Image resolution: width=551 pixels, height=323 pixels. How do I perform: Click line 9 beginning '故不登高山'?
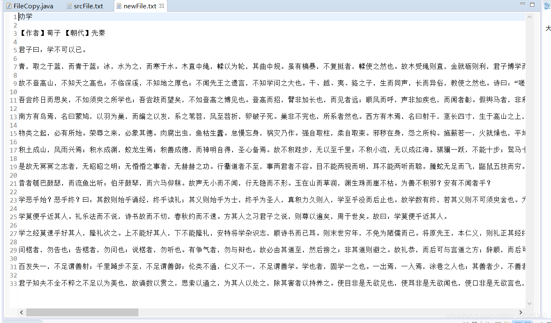pos(271,83)
